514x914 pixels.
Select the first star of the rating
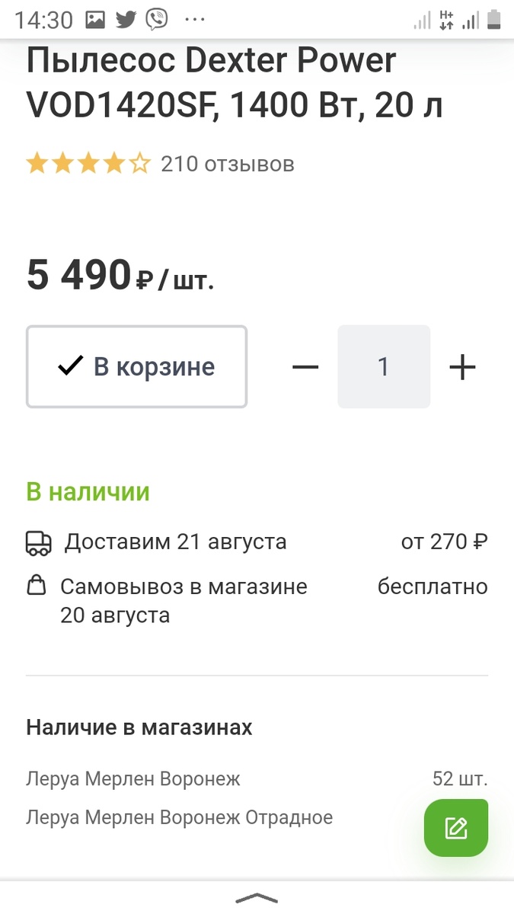click(x=36, y=162)
